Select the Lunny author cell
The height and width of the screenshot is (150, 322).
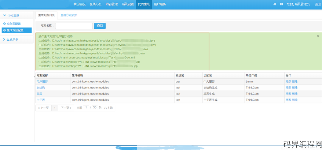[265, 81]
